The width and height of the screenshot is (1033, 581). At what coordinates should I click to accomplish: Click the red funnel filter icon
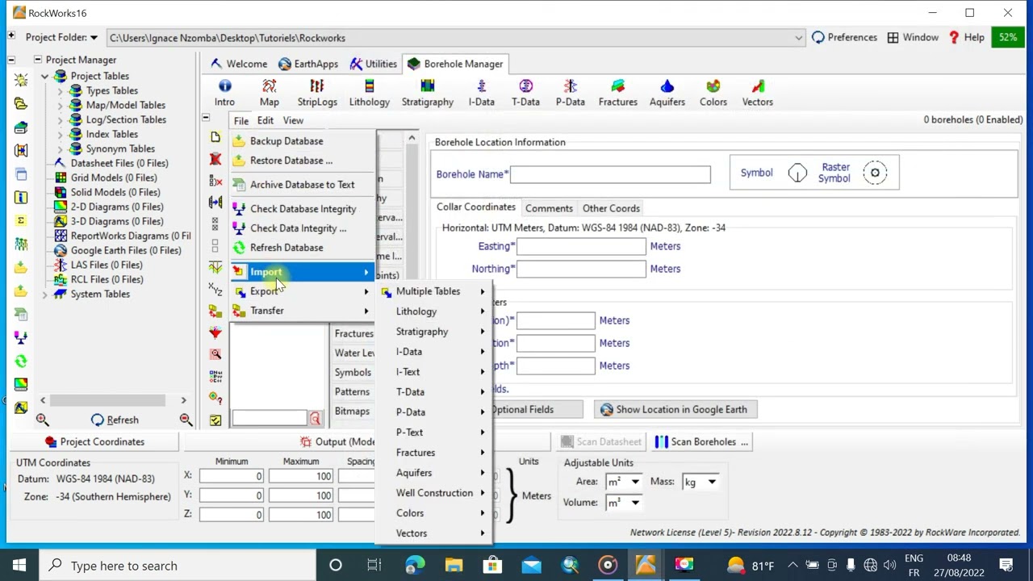click(x=215, y=332)
